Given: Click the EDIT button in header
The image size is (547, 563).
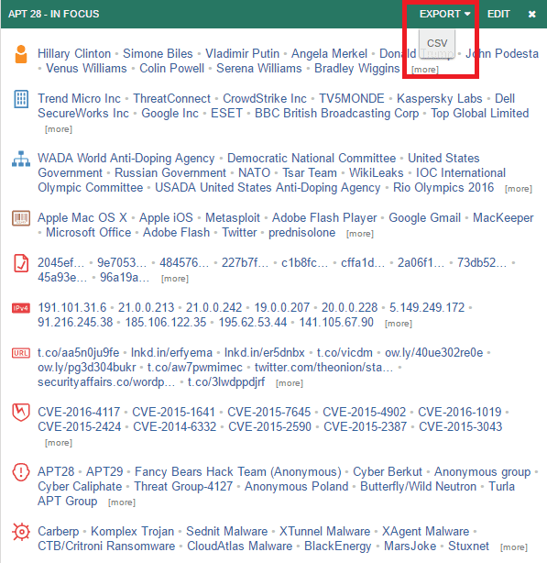Looking at the screenshot, I should coord(498,14).
